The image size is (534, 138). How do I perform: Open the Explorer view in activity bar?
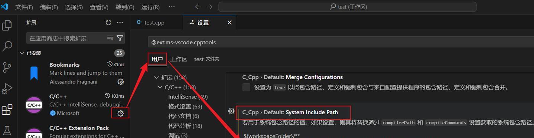[x=7, y=25]
